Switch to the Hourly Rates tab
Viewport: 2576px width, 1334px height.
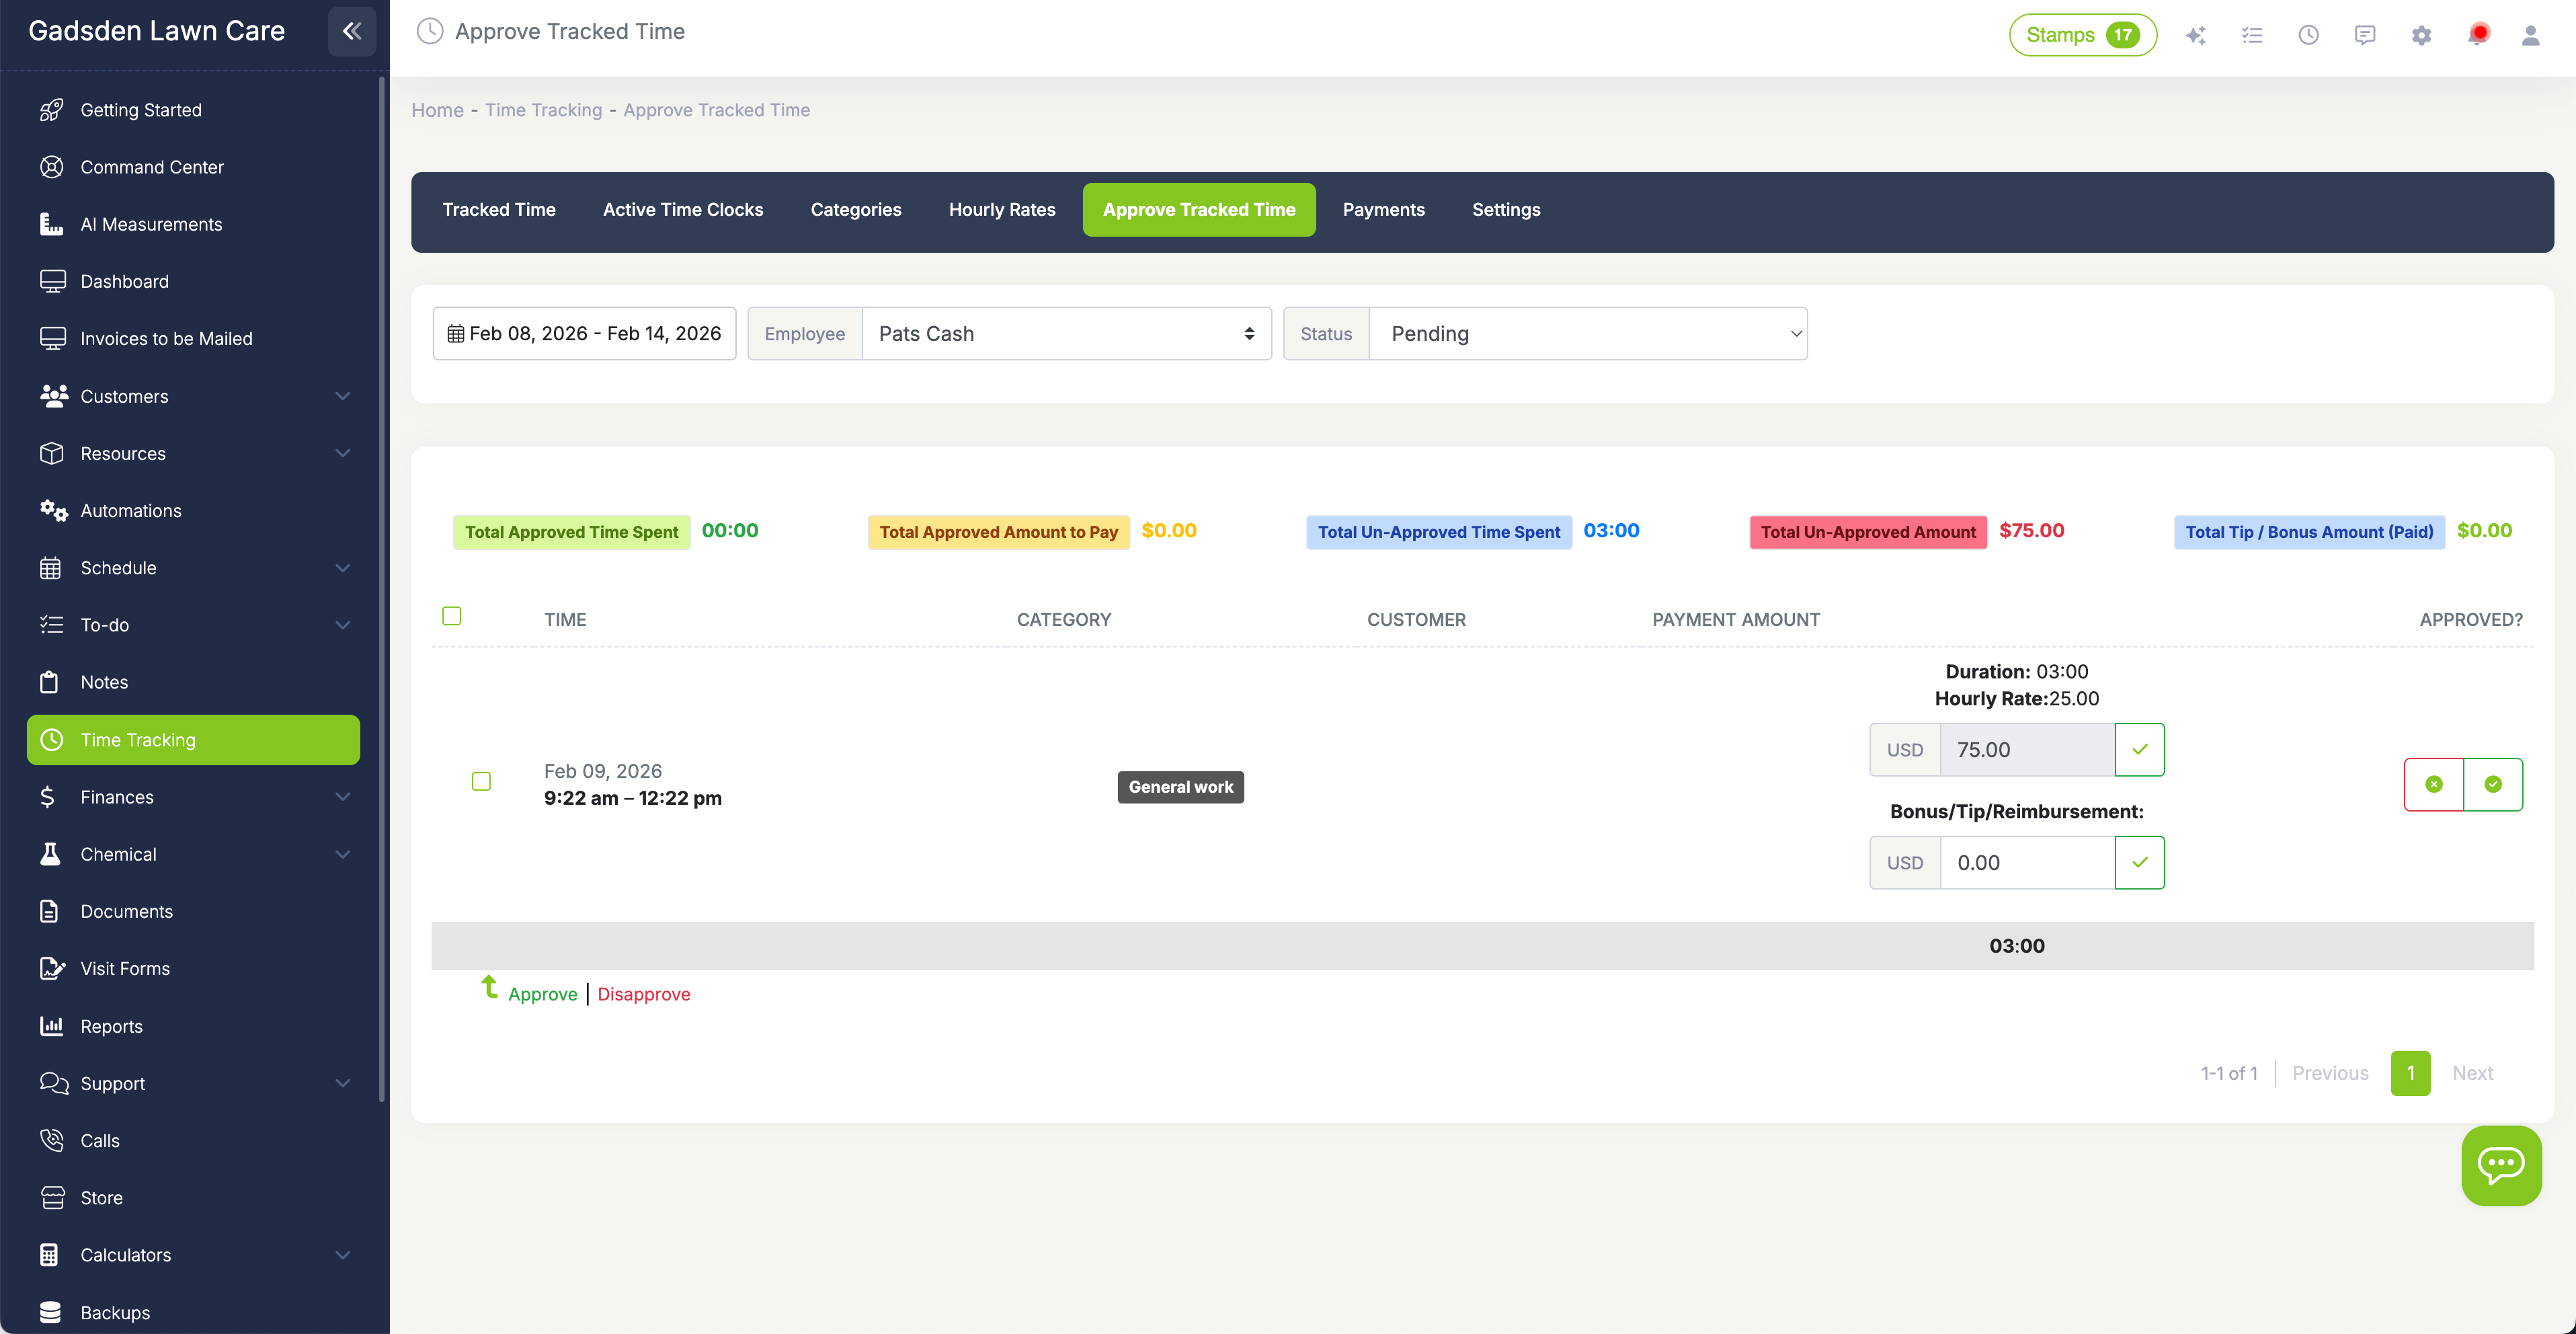click(1002, 209)
